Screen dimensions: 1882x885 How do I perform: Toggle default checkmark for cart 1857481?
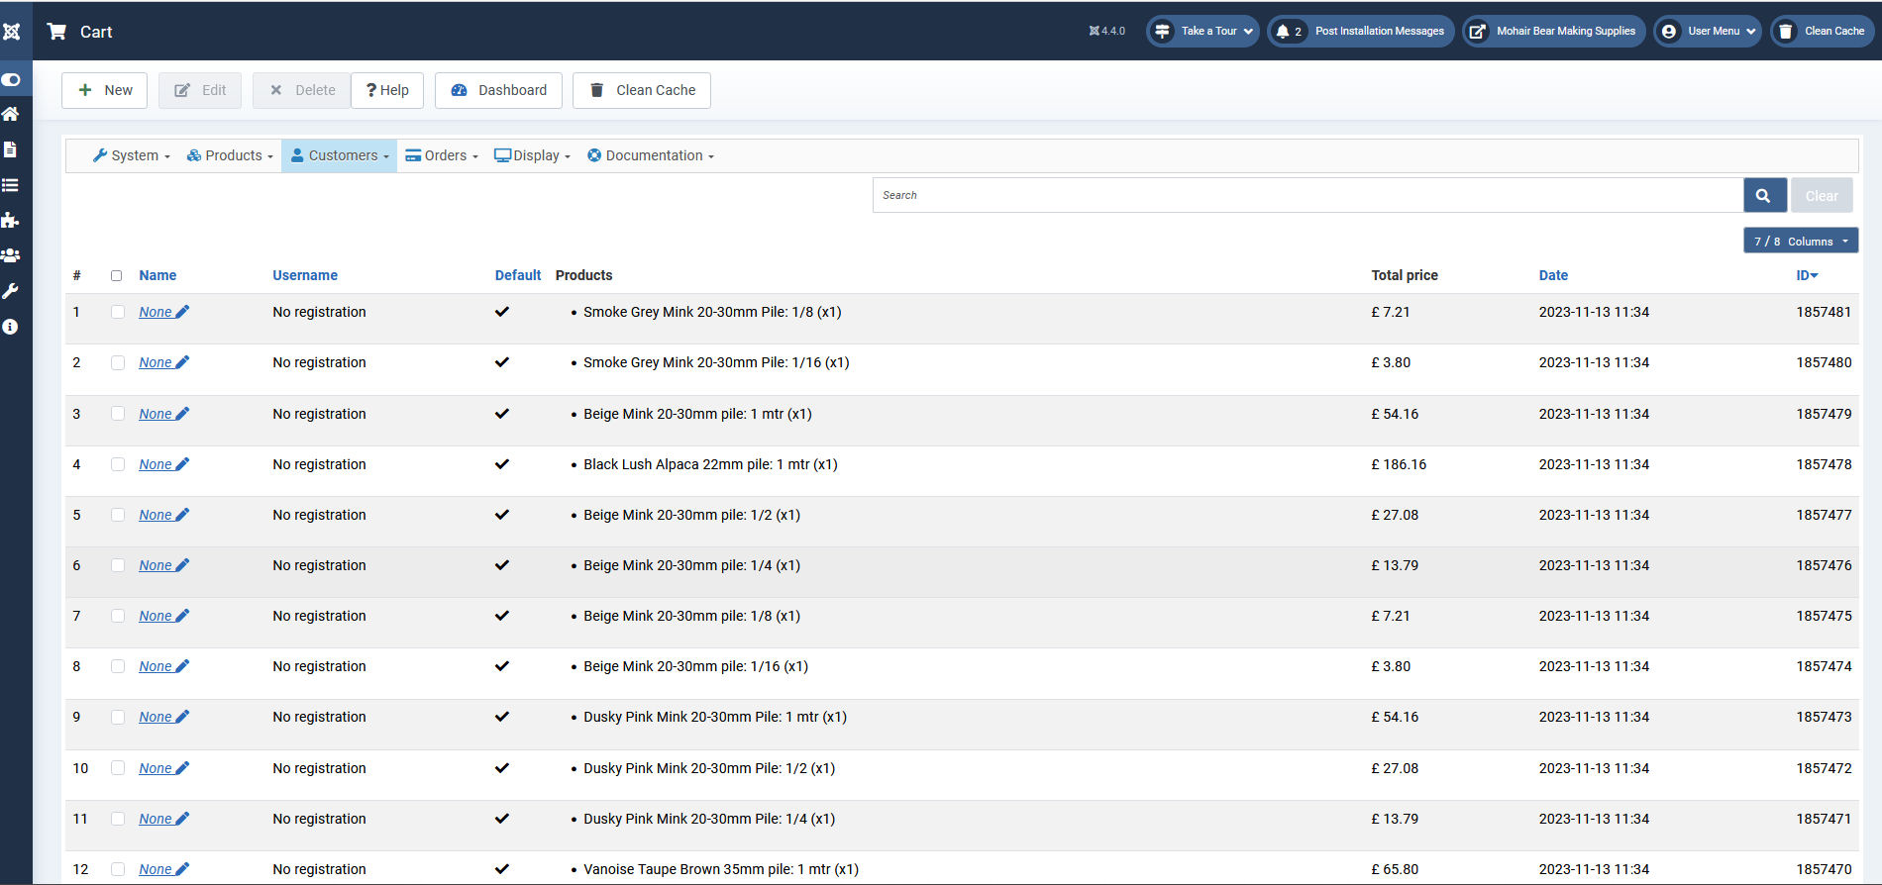tap(502, 312)
